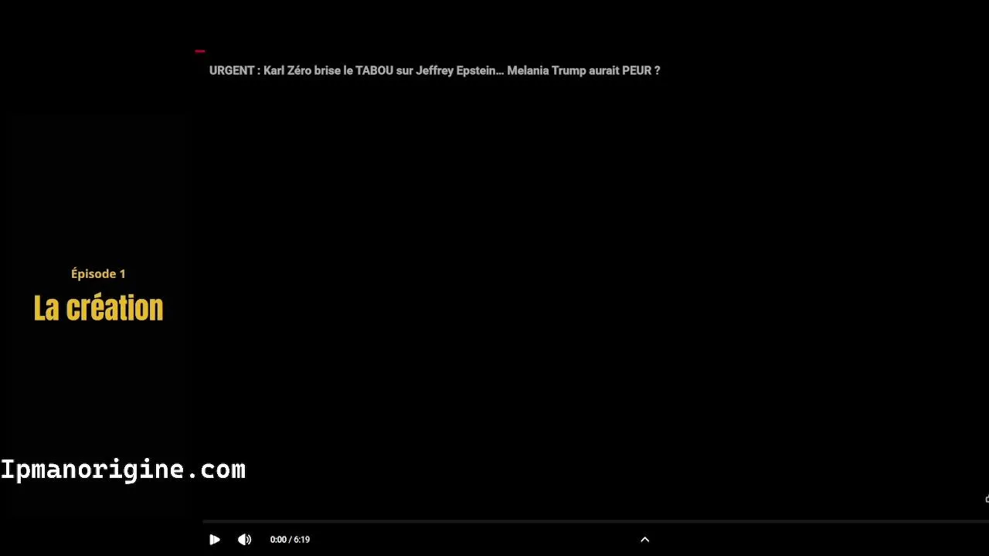Mute audio using the speaker icon

tap(244, 540)
